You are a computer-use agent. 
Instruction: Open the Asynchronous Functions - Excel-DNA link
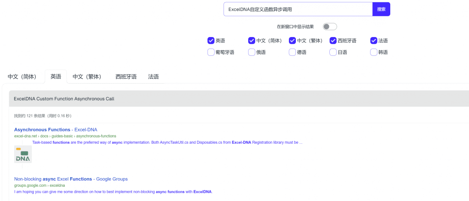tap(55, 130)
